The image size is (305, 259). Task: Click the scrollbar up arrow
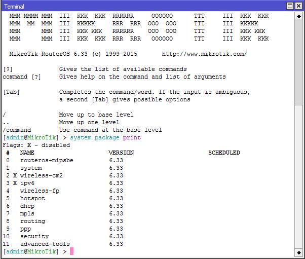click(299, 16)
